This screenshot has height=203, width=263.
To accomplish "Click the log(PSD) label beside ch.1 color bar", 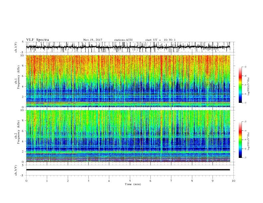I will pos(248,86).
